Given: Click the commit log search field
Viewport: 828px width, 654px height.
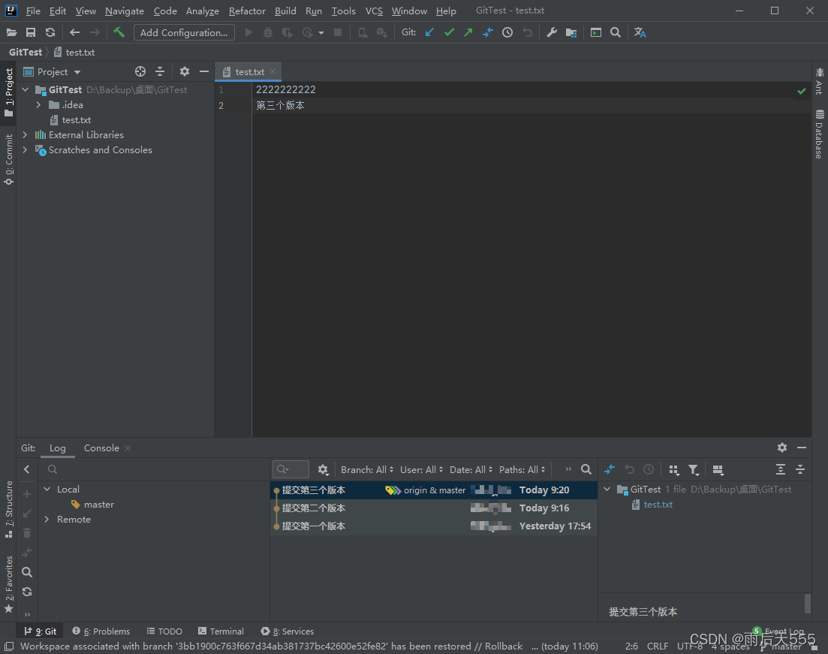Looking at the screenshot, I should click(x=291, y=469).
